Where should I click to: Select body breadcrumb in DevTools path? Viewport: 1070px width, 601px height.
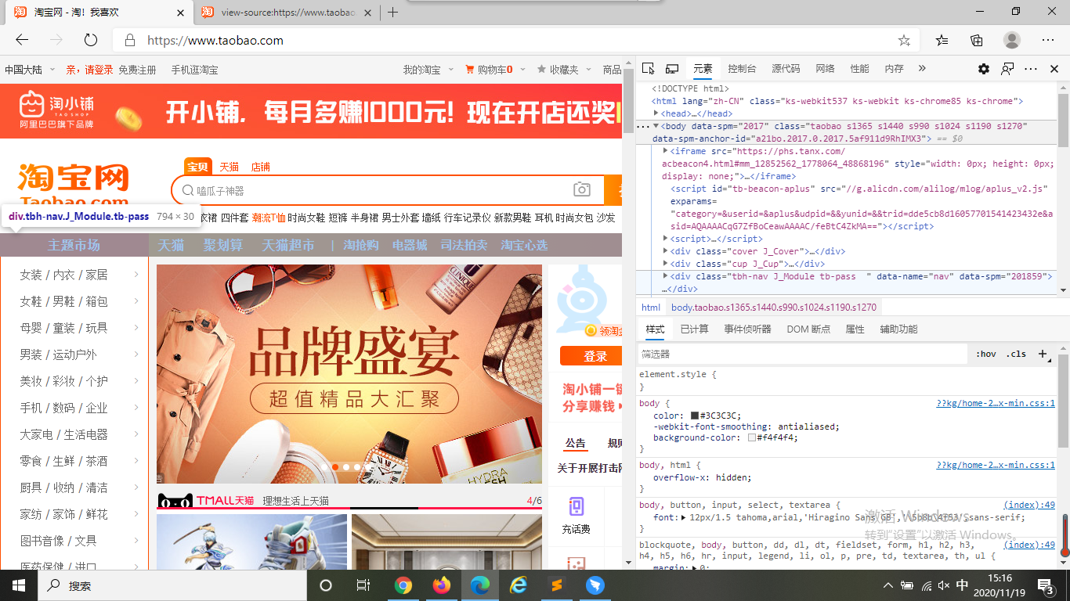774,308
